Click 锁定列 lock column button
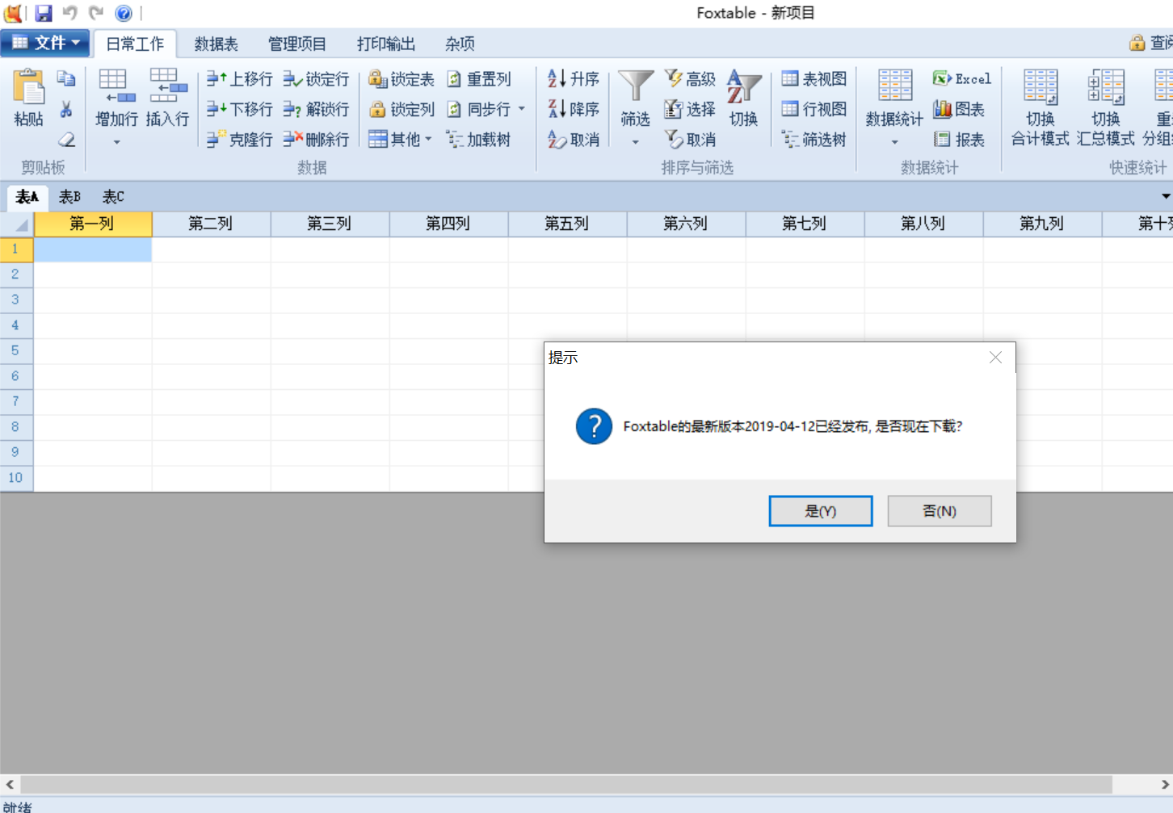Screen dimensions: 1173x813 pyautogui.click(x=402, y=109)
